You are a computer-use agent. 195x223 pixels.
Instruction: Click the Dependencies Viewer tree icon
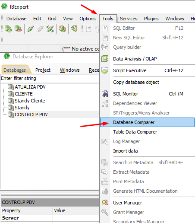click(105, 103)
